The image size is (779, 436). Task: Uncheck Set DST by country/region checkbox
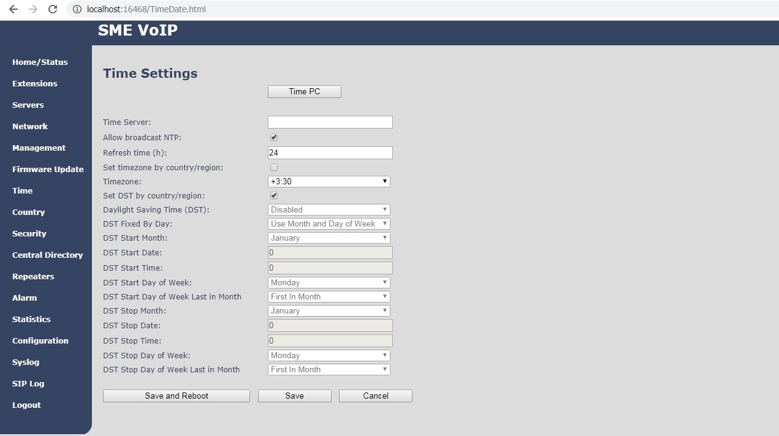(x=274, y=196)
